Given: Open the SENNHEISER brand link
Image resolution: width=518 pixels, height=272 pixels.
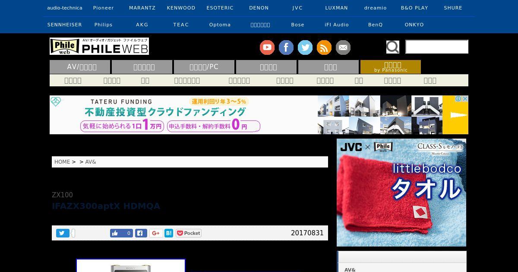Looking at the screenshot, I should pos(65,25).
